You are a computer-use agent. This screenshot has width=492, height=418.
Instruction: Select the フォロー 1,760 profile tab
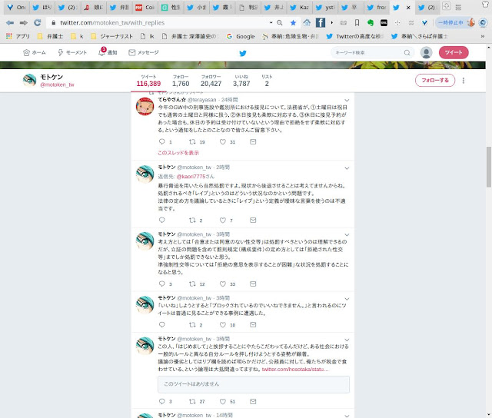point(181,81)
